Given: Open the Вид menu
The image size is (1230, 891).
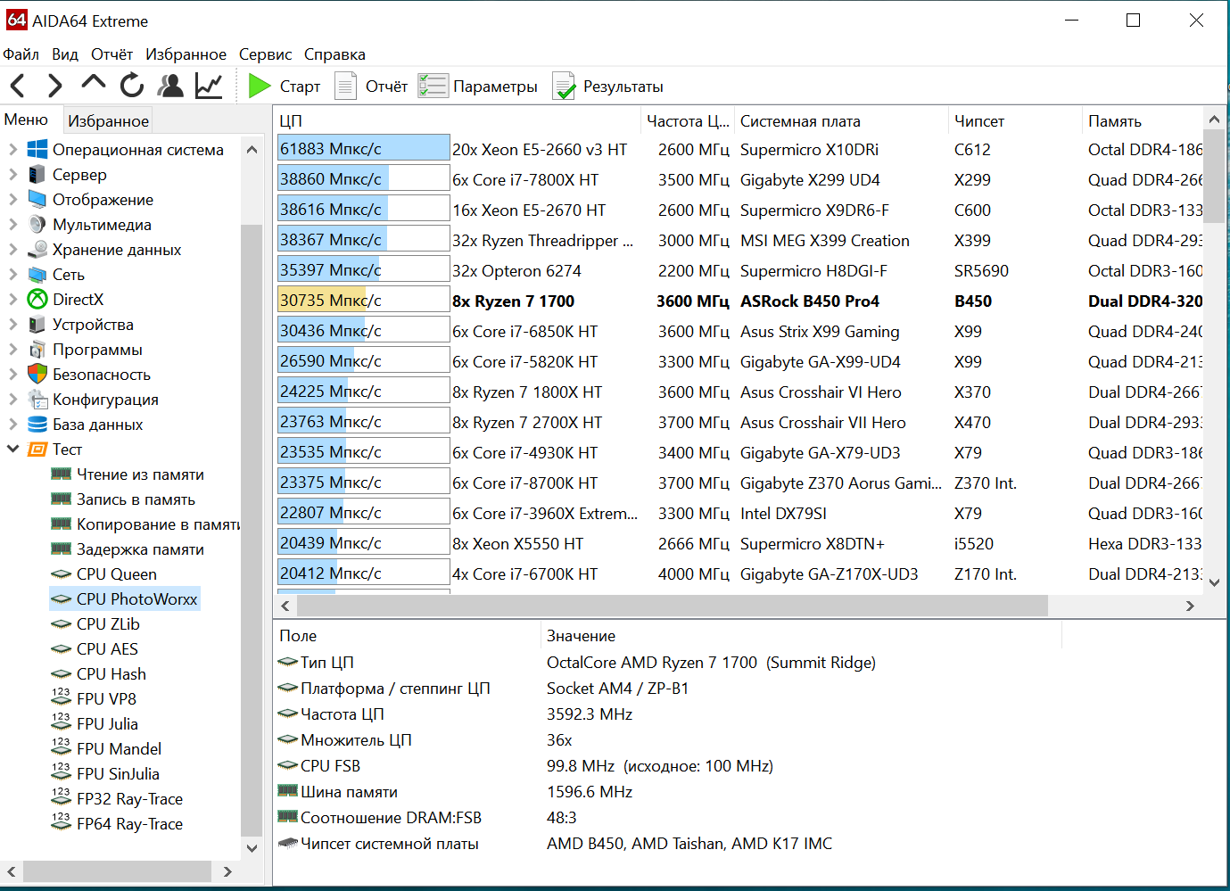Looking at the screenshot, I should click(x=65, y=54).
